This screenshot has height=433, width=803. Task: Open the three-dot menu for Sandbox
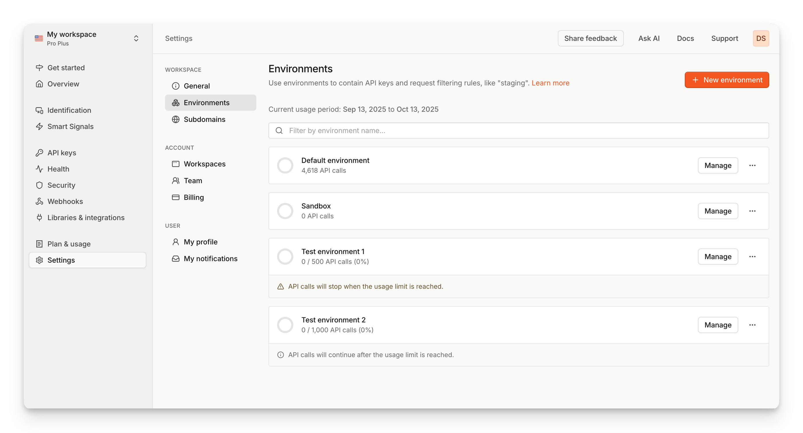pyautogui.click(x=752, y=211)
